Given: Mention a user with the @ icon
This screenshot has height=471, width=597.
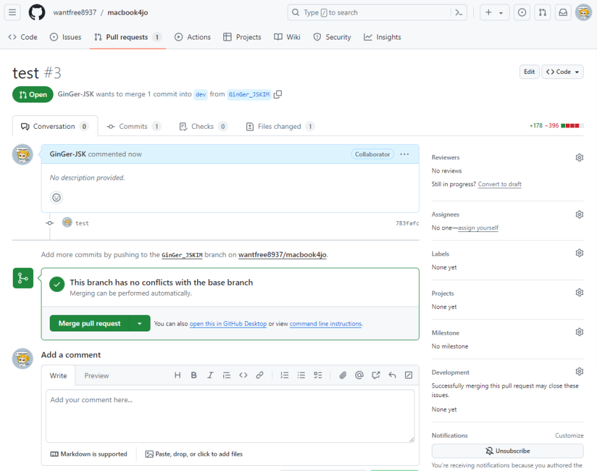Looking at the screenshot, I should [x=359, y=375].
